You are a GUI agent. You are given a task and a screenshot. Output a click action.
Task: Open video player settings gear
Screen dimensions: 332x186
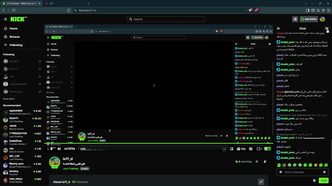pyautogui.click(x=266, y=149)
